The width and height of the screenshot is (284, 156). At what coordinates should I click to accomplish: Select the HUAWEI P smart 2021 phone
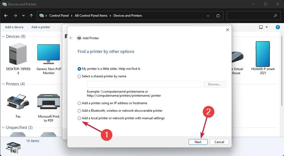[x=263, y=55]
